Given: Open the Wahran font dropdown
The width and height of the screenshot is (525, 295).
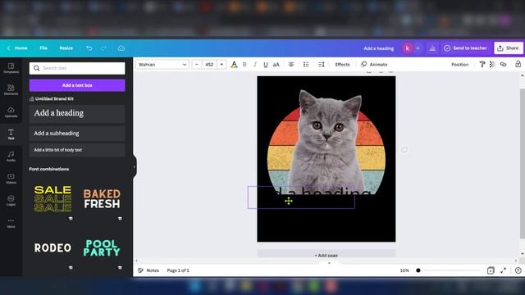Looking at the screenshot, I should pos(162,65).
